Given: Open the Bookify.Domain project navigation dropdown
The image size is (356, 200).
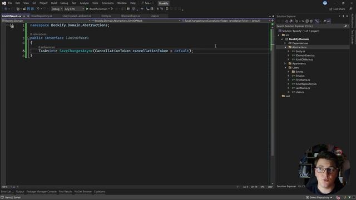Looking at the screenshot, I should (46, 21).
